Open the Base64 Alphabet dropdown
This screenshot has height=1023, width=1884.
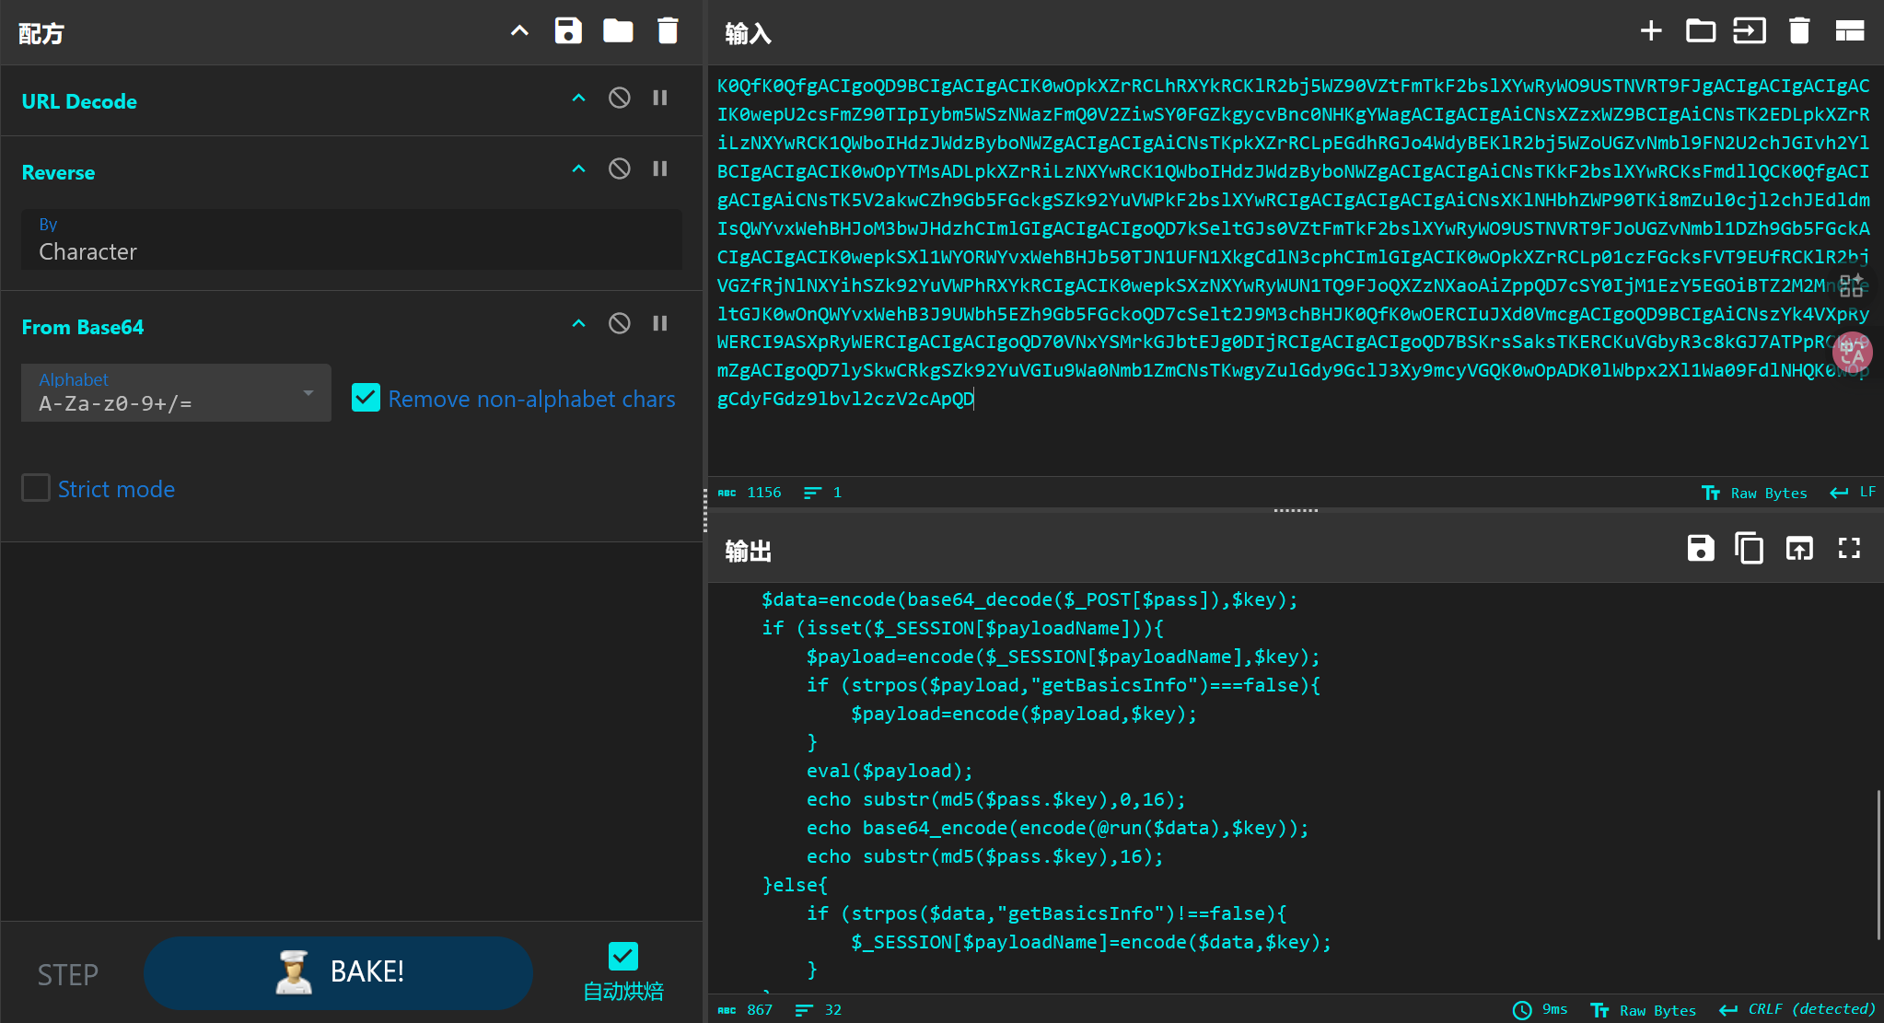[x=308, y=393]
